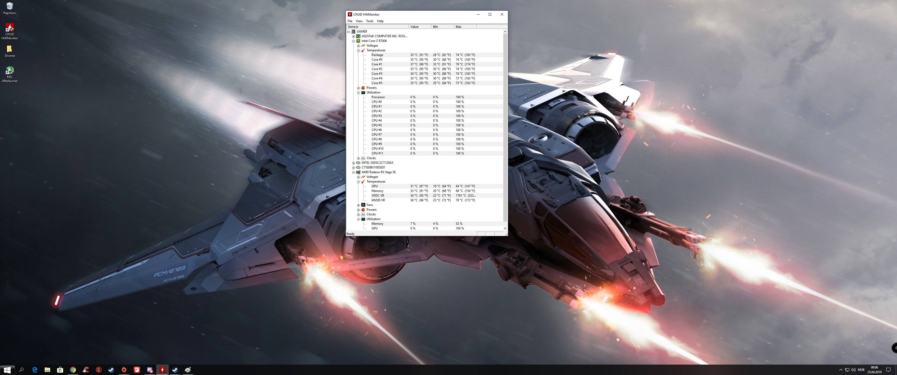Click the Utilization graph icon under Intel Core i7
The image size is (897, 375).
coord(363,92)
